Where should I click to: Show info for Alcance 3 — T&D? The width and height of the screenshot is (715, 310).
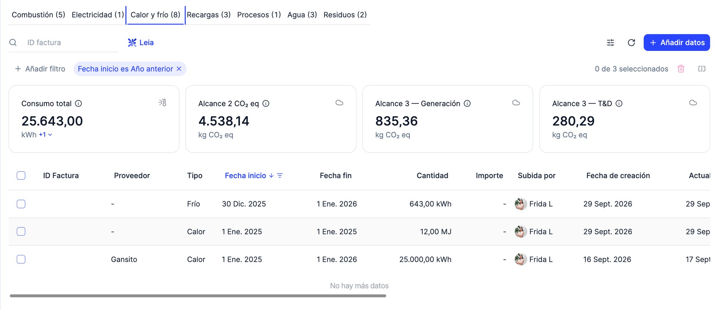[x=619, y=103]
